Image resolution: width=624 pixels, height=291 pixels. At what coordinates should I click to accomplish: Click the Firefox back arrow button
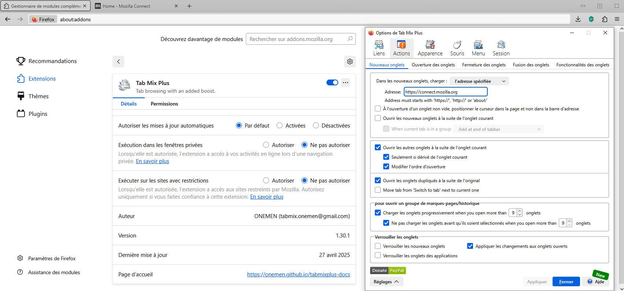tap(8, 19)
